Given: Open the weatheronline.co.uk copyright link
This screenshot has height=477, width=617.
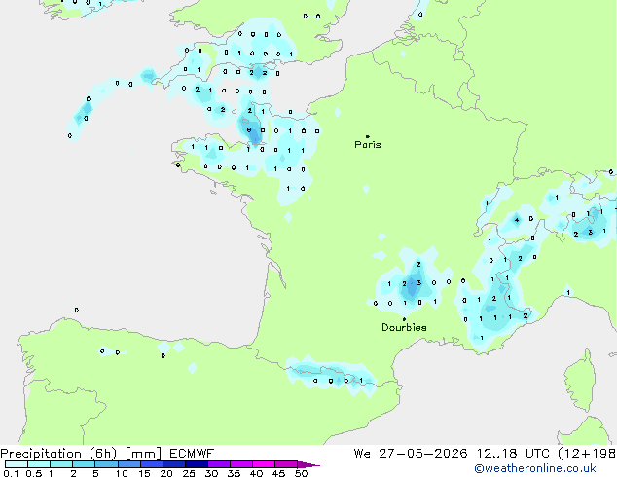Looking at the screenshot, I should pos(535,468).
